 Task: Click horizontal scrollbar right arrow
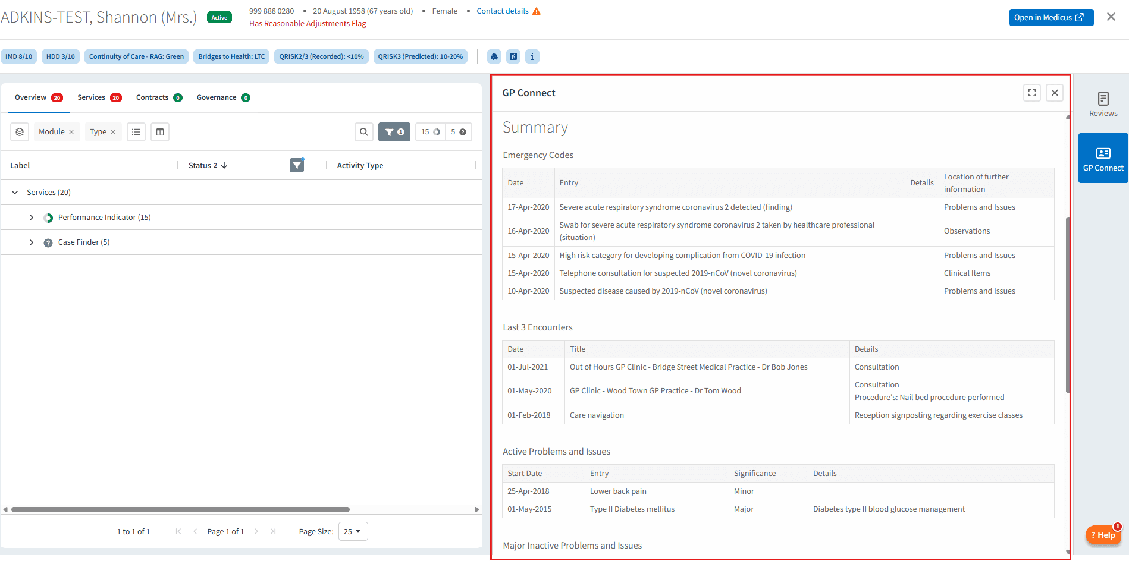(476, 509)
